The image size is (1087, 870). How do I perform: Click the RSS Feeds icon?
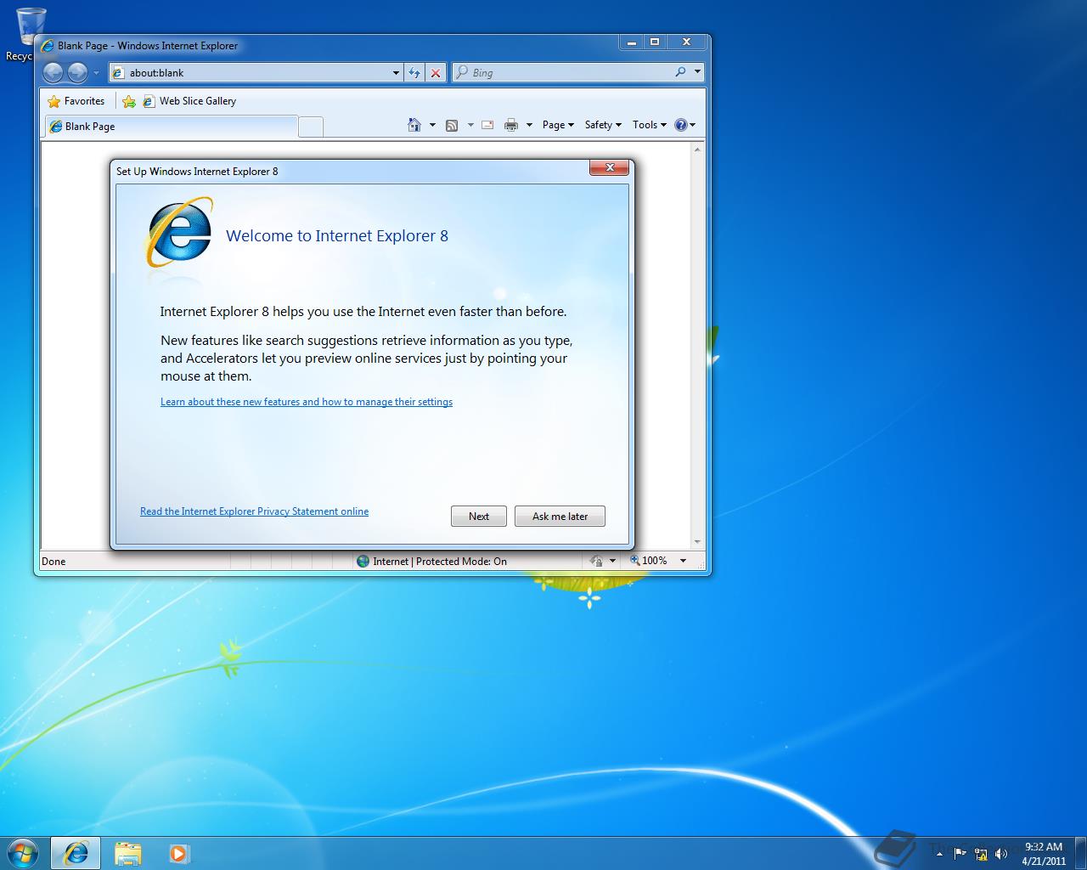452,125
